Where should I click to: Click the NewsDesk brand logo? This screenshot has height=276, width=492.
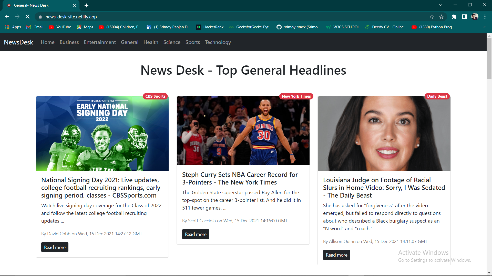pyautogui.click(x=18, y=42)
